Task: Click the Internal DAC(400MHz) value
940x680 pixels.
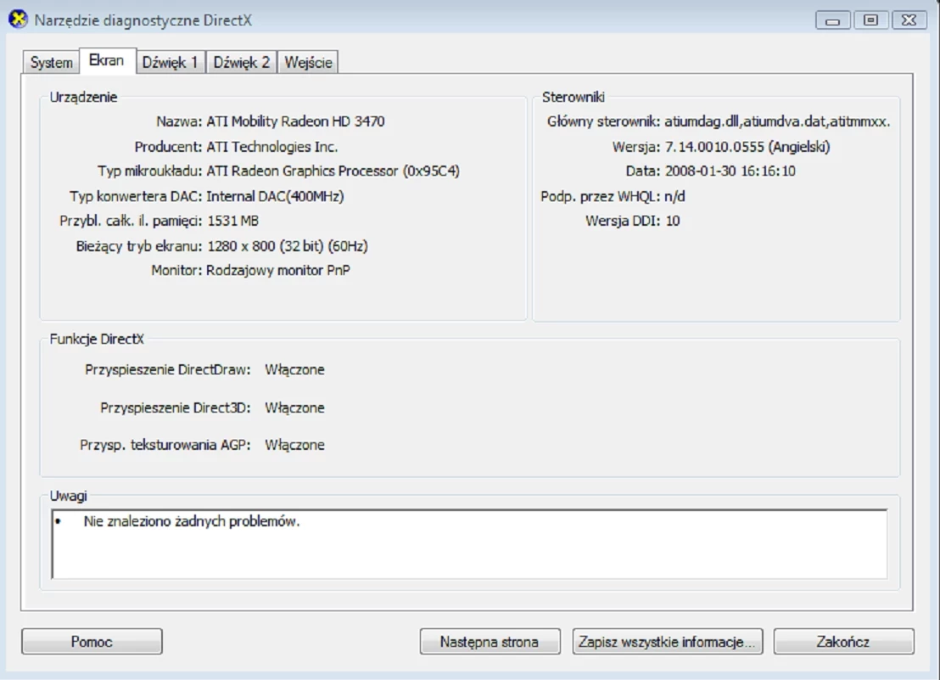Action: [x=275, y=196]
